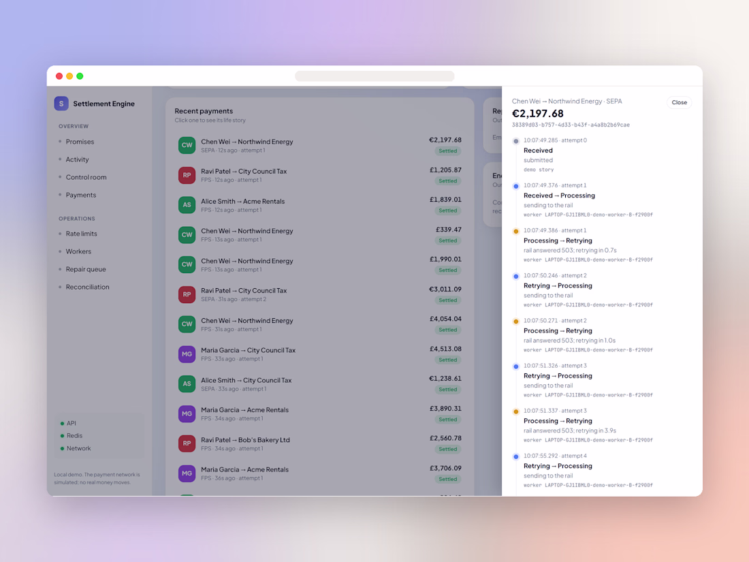Viewport: 749px width, 562px height.
Task: Click the "Maria Garcia → City Council Tax" payment name
Action: (x=248, y=350)
